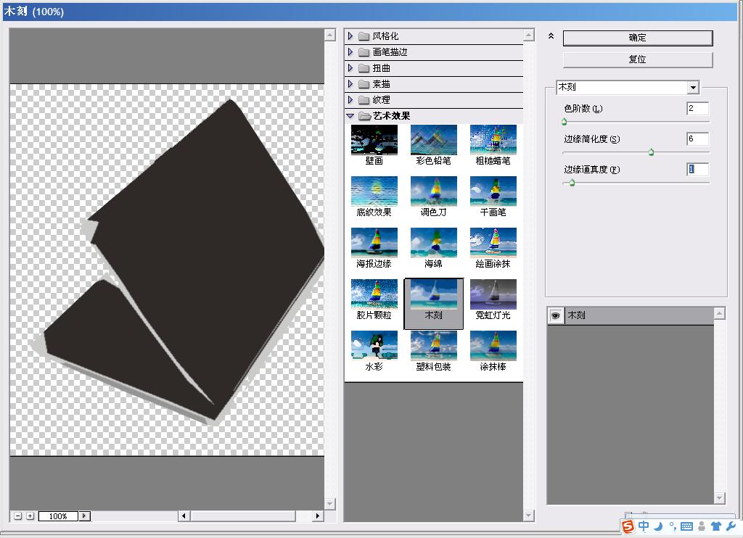The width and height of the screenshot is (743, 538).
Task: Expand the 画笔描边 filter folder
Action: click(x=350, y=52)
